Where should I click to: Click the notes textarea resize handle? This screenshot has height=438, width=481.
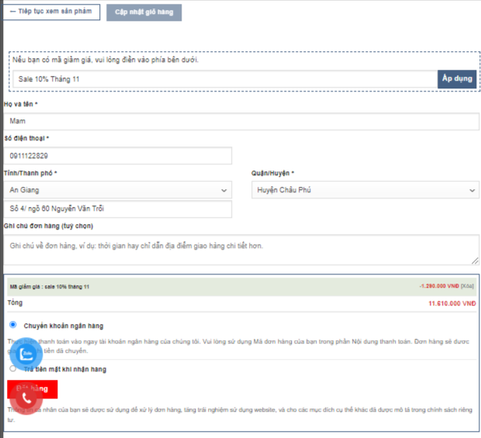[x=475, y=260]
